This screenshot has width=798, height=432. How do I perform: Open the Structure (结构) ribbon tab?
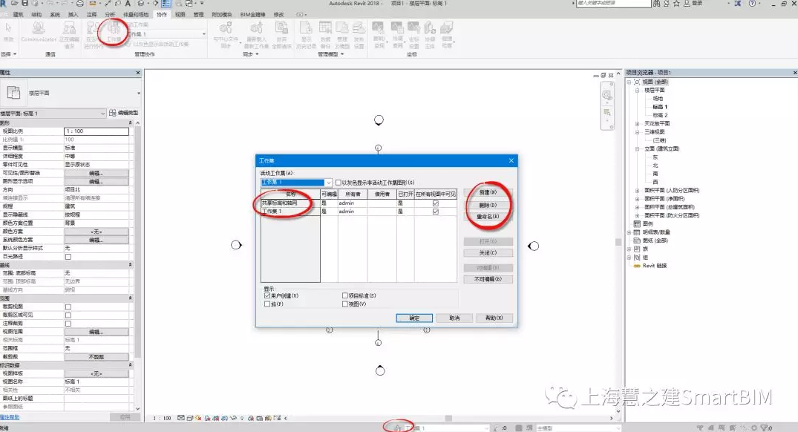click(36, 15)
